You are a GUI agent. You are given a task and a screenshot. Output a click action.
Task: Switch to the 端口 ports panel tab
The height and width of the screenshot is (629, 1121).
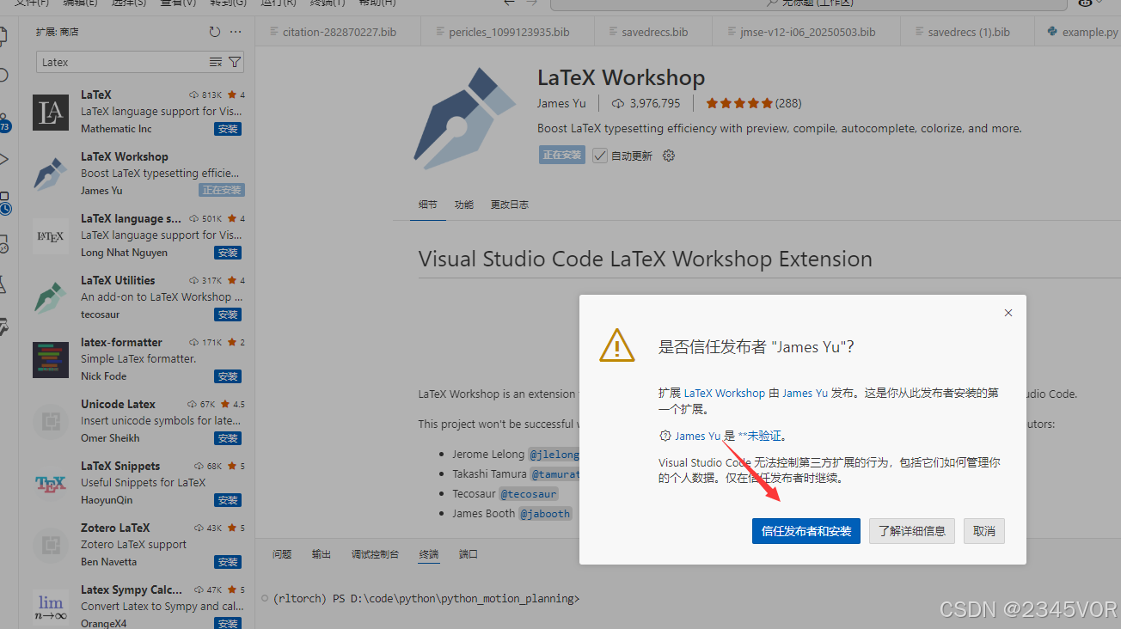pyautogui.click(x=469, y=554)
